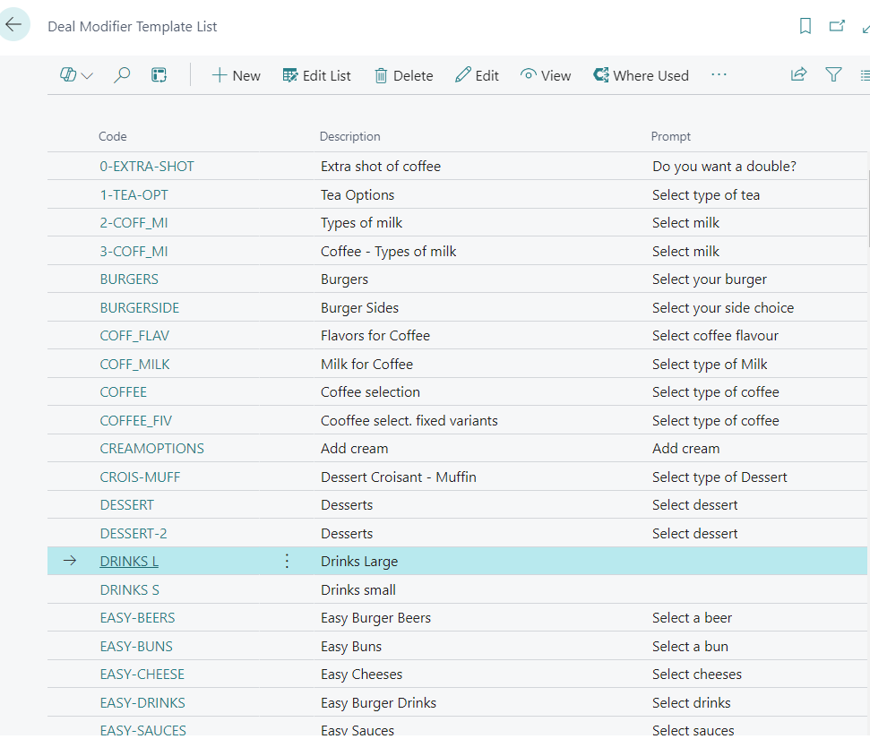Click the View action in toolbar
This screenshot has width=870, height=739.
pos(546,75)
